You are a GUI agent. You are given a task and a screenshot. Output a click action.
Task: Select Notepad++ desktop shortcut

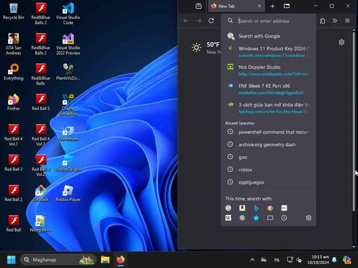click(41, 224)
